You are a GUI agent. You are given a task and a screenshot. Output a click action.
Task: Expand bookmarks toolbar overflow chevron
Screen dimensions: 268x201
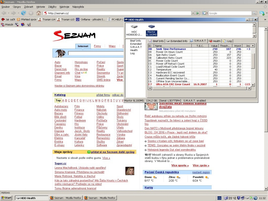click(265, 20)
